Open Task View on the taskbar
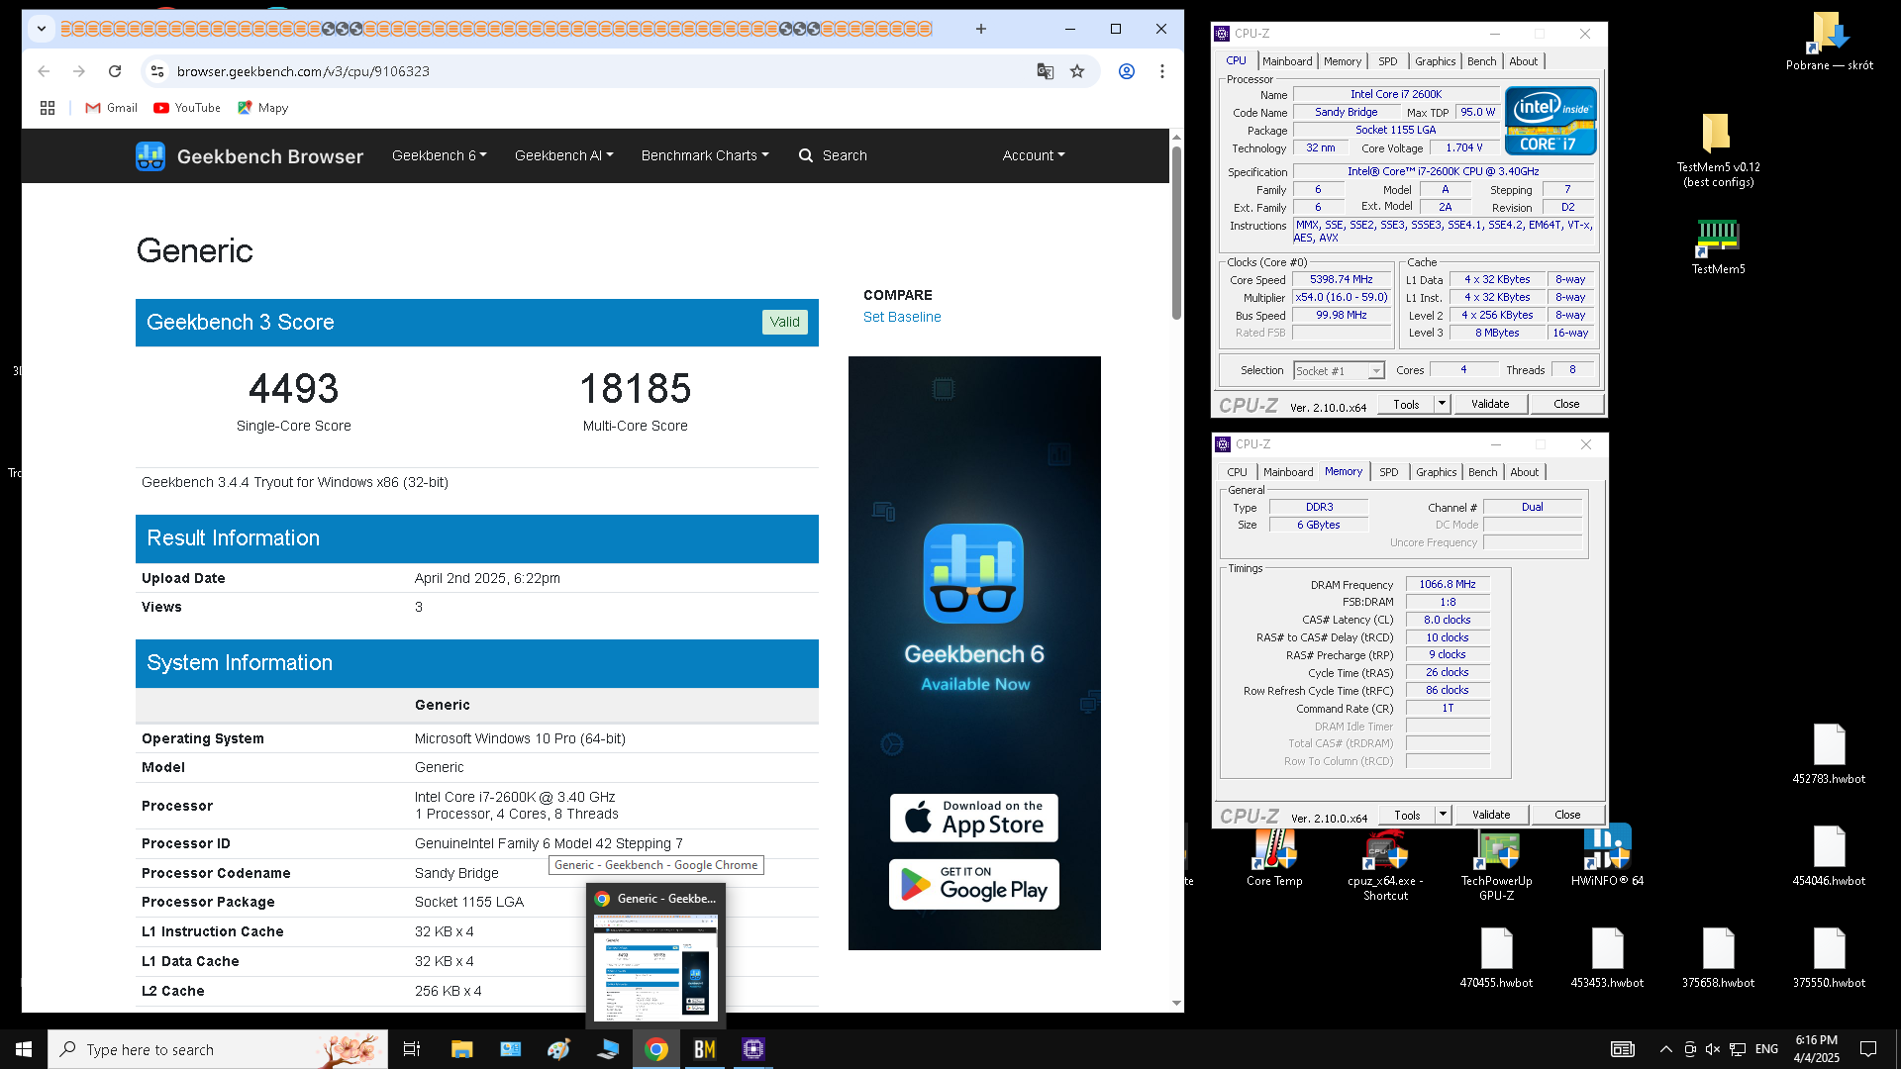1901x1069 pixels. coord(412,1049)
